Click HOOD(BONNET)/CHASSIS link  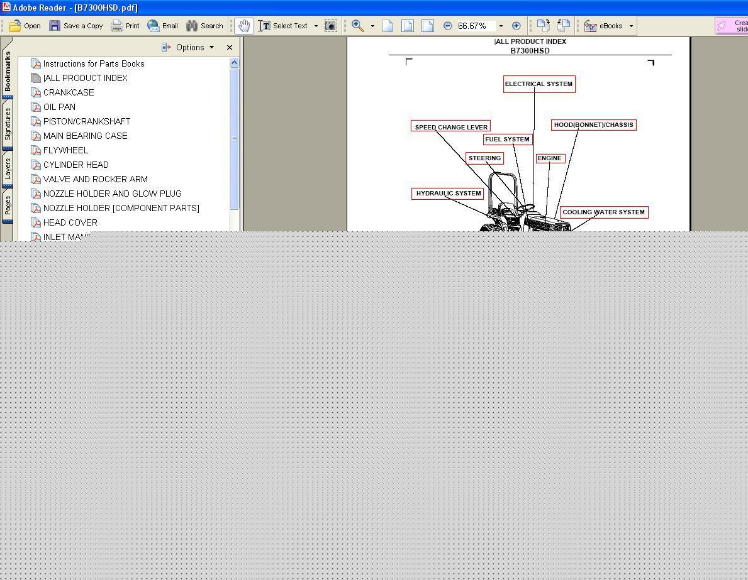click(x=593, y=125)
